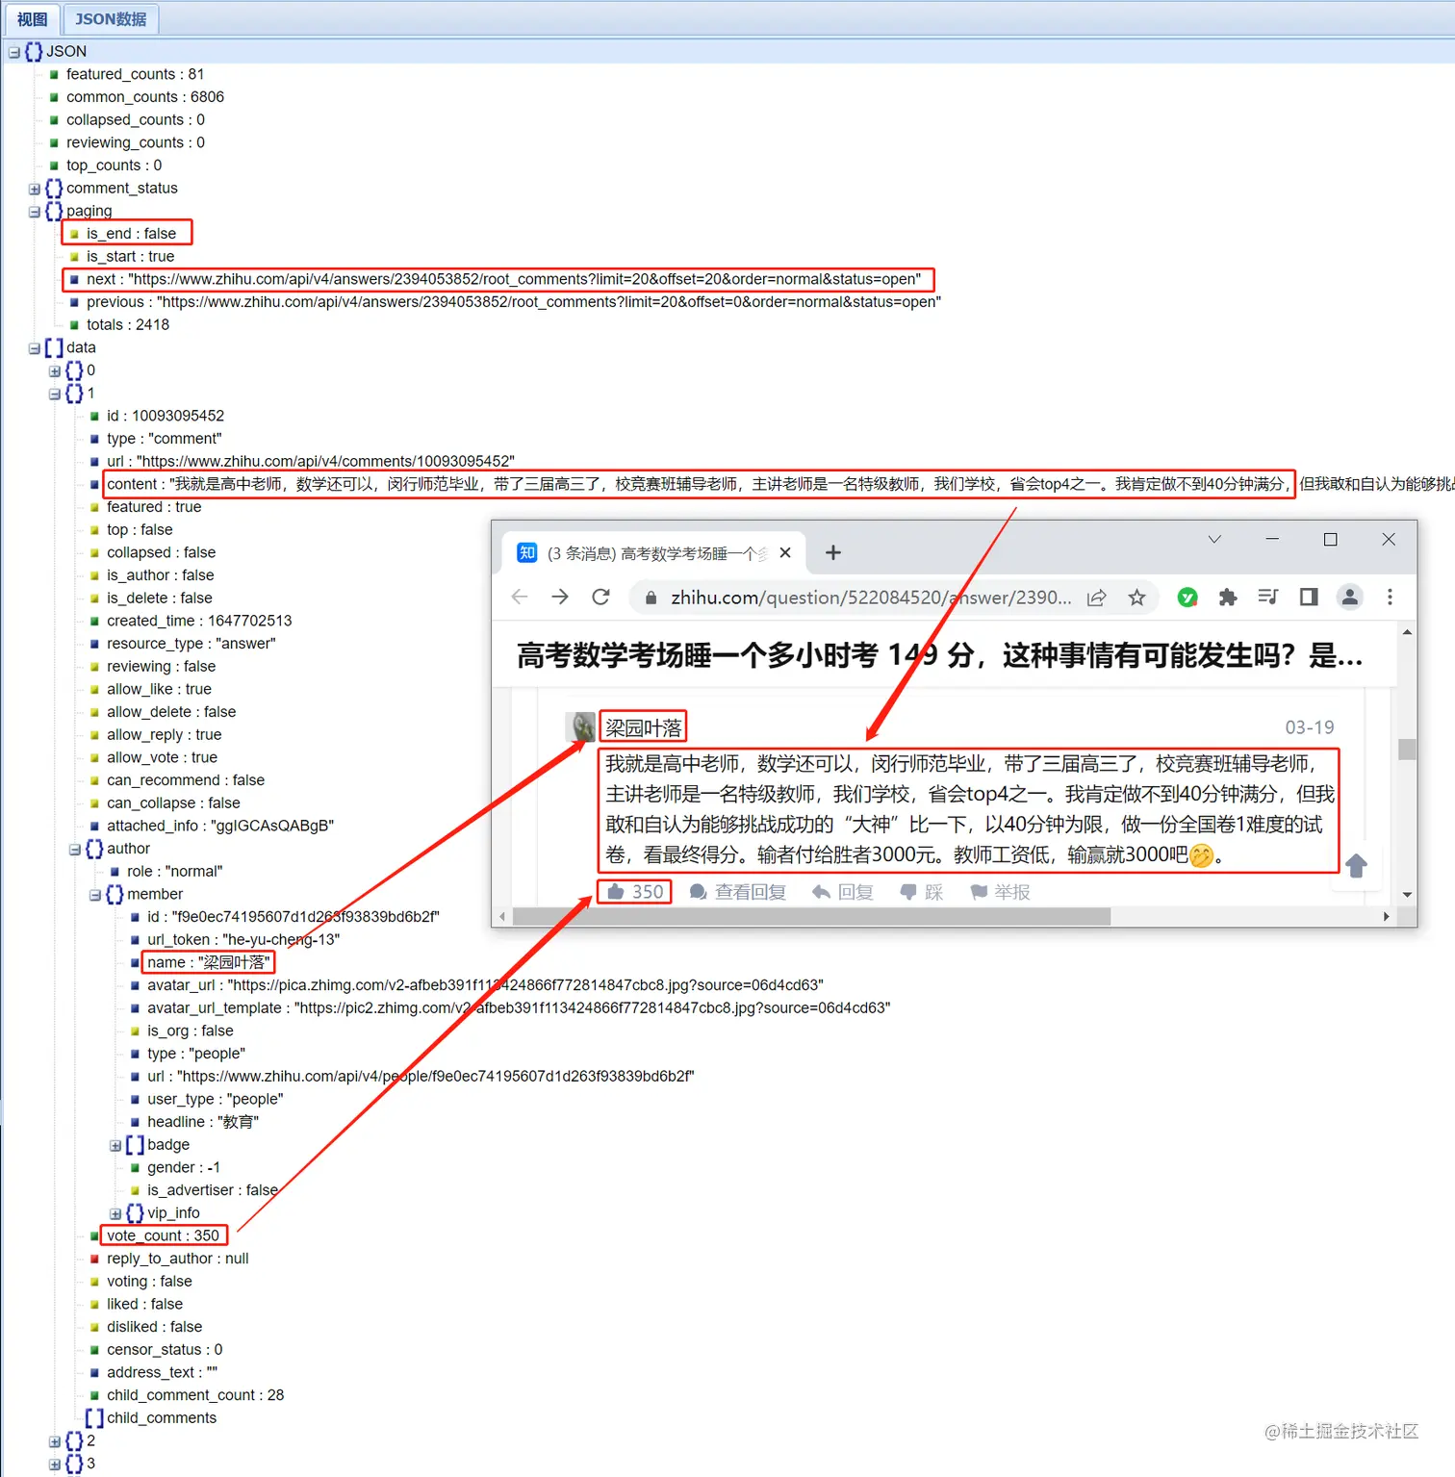The width and height of the screenshot is (1455, 1477).
Task: Select the avatar_url row
Action: click(x=485, y=985)
